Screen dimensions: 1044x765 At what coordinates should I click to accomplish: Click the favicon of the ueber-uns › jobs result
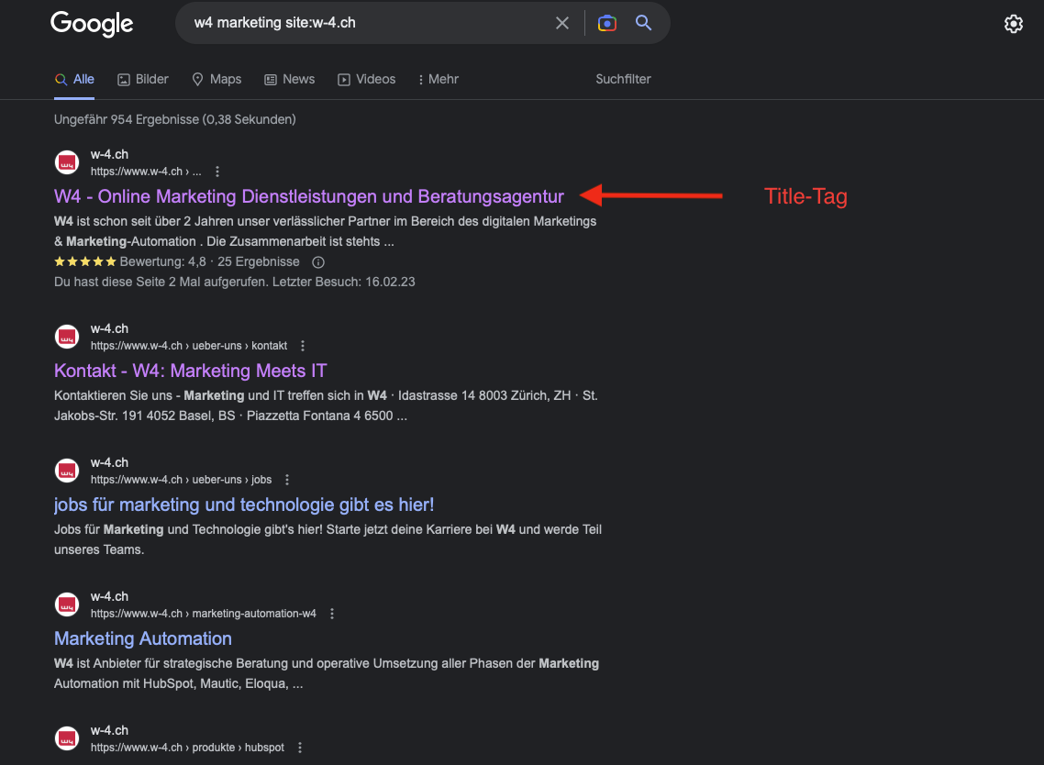click(x=67, y=471)
